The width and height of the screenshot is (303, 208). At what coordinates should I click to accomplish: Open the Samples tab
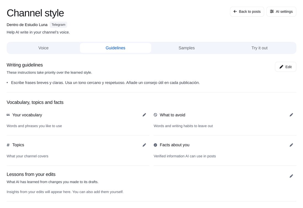(x=186, y=48)
